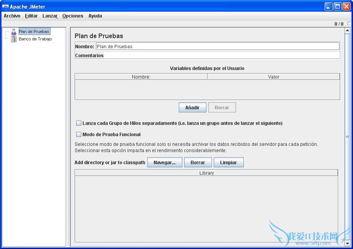Click the Banco de Trabajo clipboard icon
The height and width of the screenshot is (249, 353).
14,39
